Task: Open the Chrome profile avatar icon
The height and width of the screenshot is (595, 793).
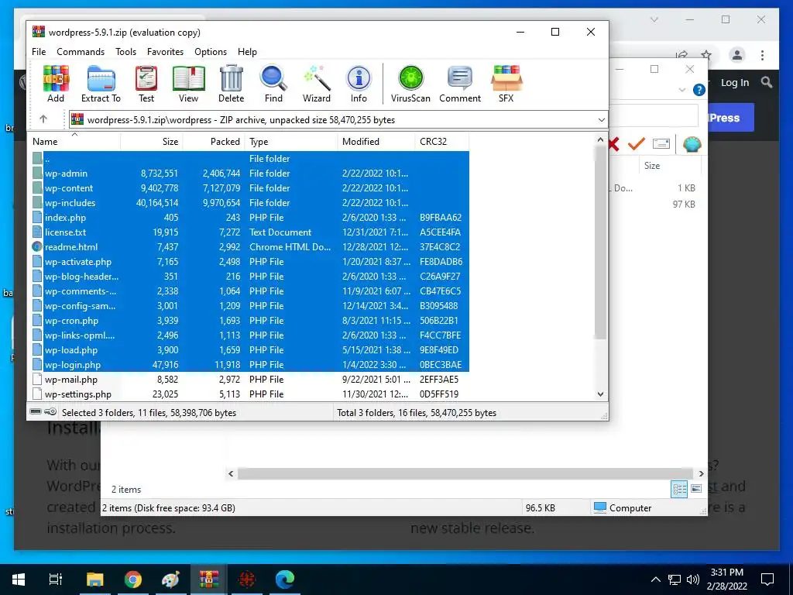Action: coord(737,55)
